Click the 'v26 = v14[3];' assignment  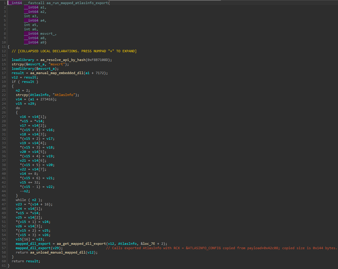(29, 226)
